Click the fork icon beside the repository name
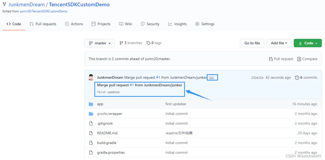This screenshot has height=160, width=325. click(x=4, y=5)
